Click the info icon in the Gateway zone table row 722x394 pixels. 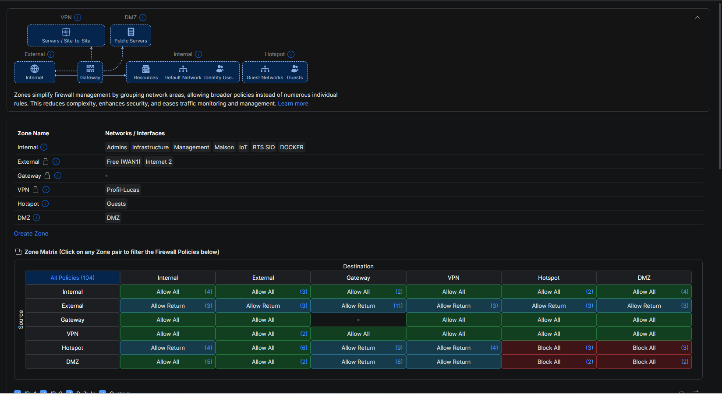click(58, 176)
